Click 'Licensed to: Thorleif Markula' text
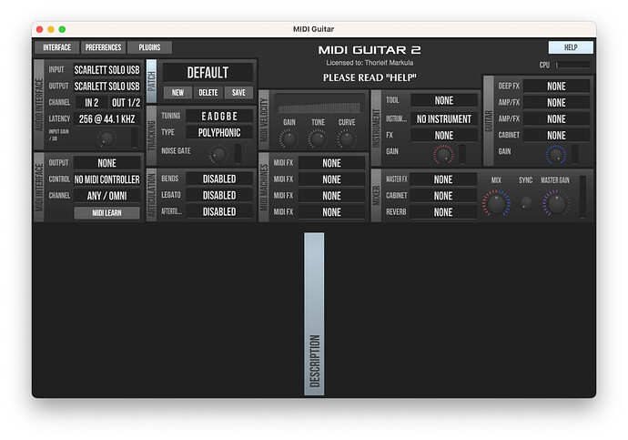 (x=370, y=63)
